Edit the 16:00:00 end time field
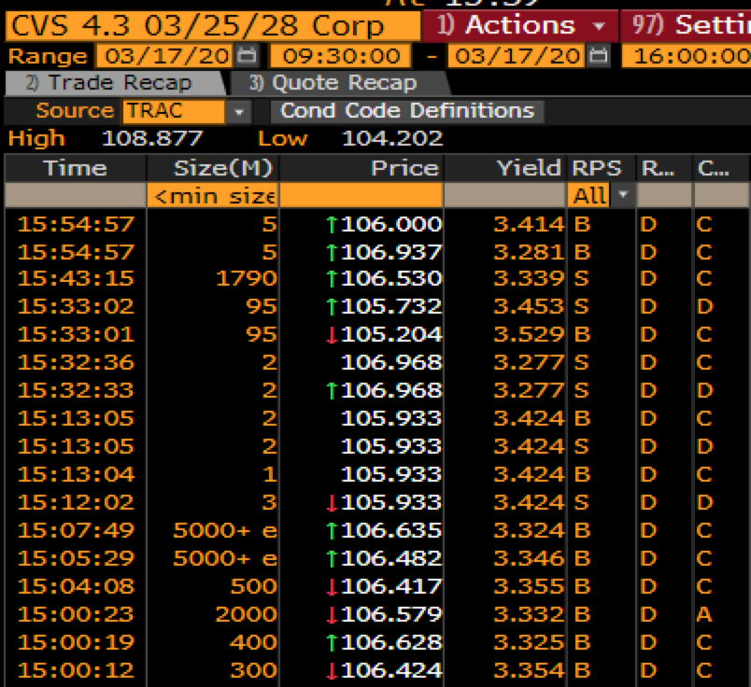The image size is (751, 687). [687, 56]
